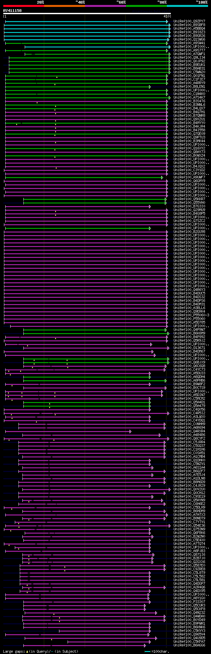The image size is (211, 654).
Task: Select the UniRef100_C4R5I2 label
Action: click(x=189, y=413)
